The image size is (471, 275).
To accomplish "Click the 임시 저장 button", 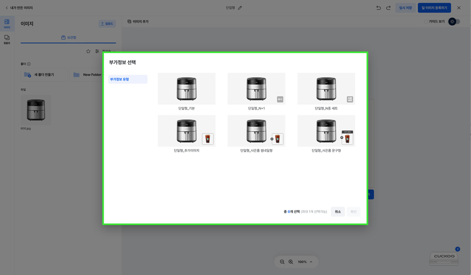I will point(405,8).
